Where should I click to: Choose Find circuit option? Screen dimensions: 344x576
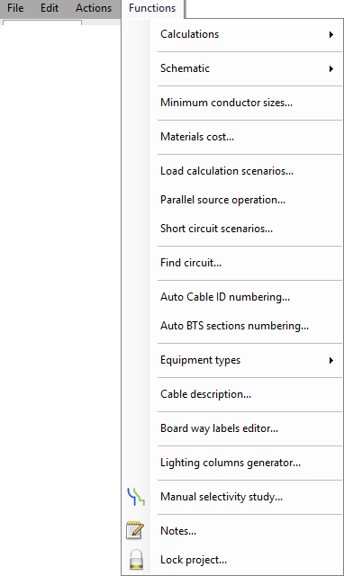point(191,263)
